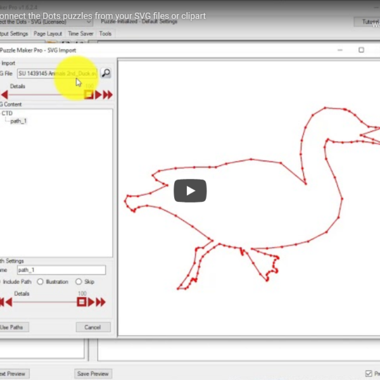Switch to the Page Layout tab
Image resolution: width=380 pixels, height=380 pixels.
47,34
